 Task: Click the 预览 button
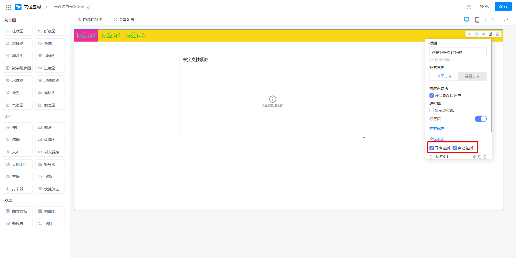484,7
